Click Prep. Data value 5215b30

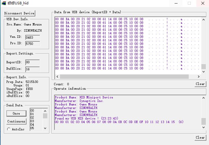[32, 82]
